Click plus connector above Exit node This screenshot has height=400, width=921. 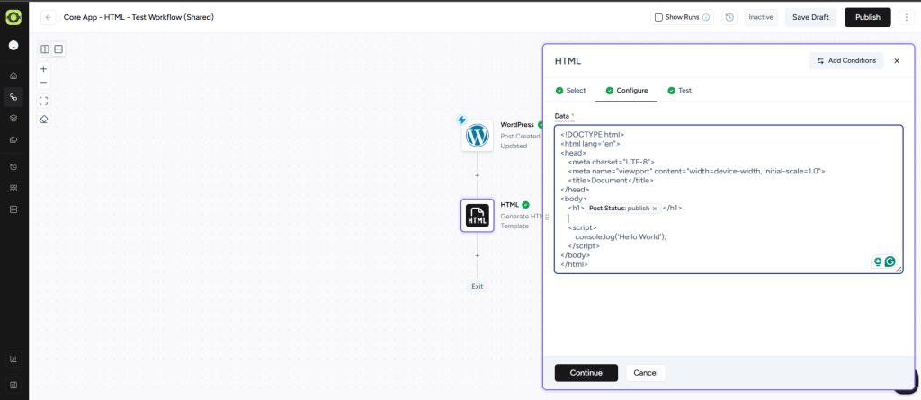point(477,255)
